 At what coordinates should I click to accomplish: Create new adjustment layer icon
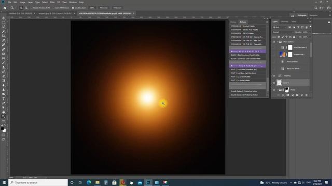(x=293, y=95)
